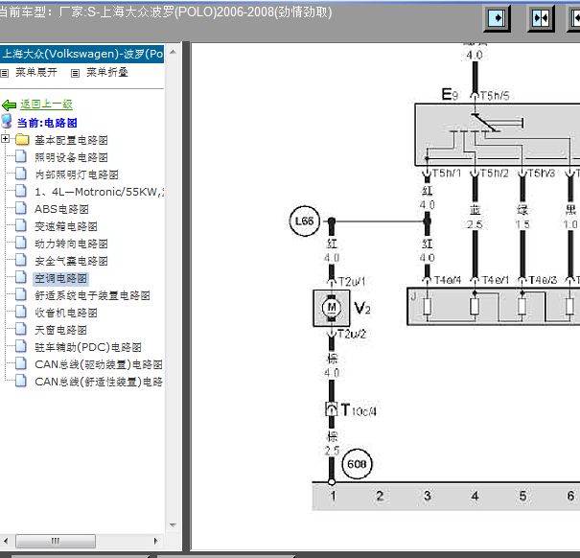Click document icon beside 动力转向电路图
Image resolution: width=580 pixels, height=558 pixels.
[21, 243]
